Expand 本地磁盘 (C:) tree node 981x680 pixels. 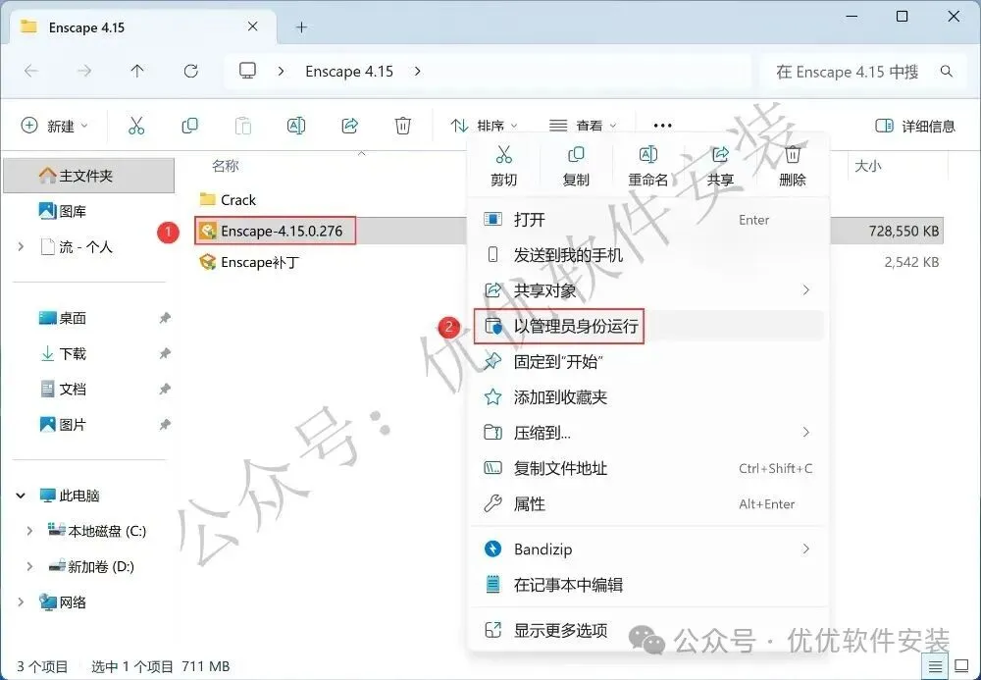click(29, 531)
